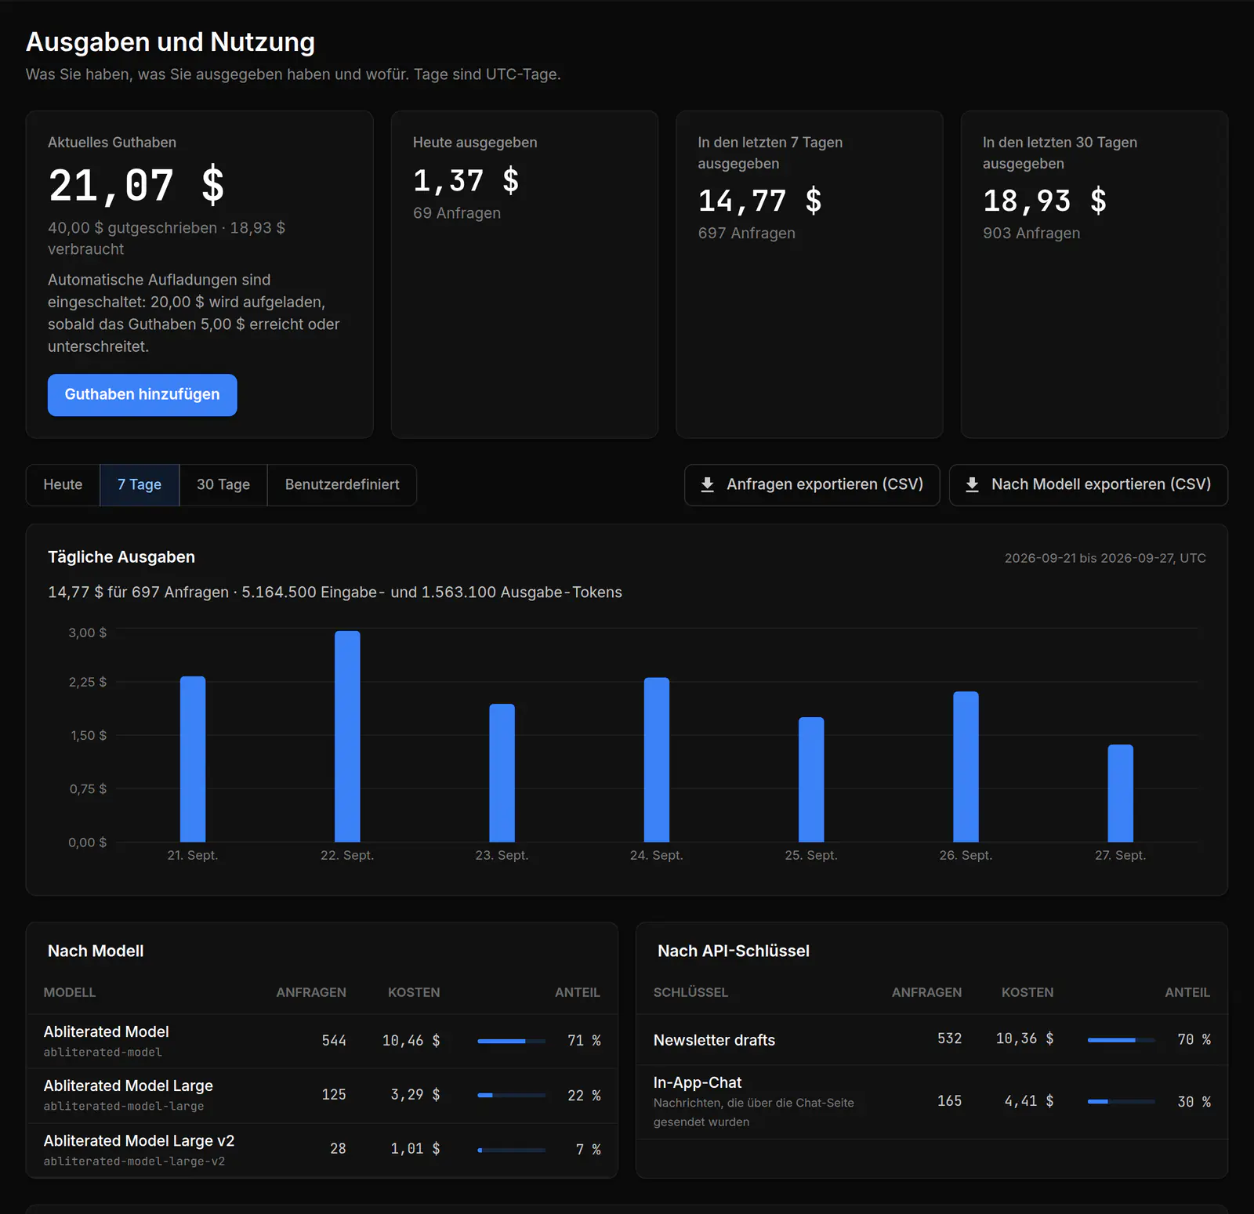Select the 30 Tage range tab
Viewport: 1254px width, 1214px height.
click(223, 485)
